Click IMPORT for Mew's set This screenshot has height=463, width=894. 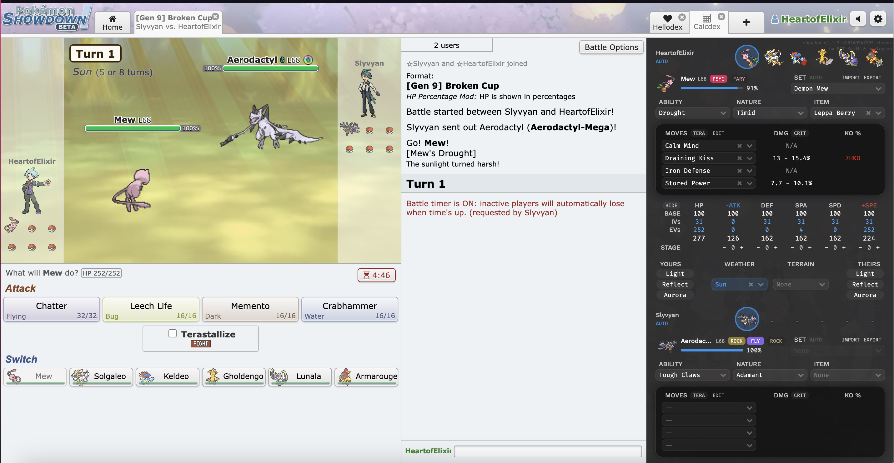pyautogui.click(x=850, y=78)
